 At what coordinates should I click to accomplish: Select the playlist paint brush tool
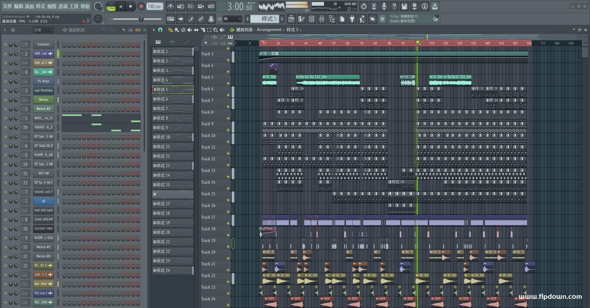[x=177, y=30]
